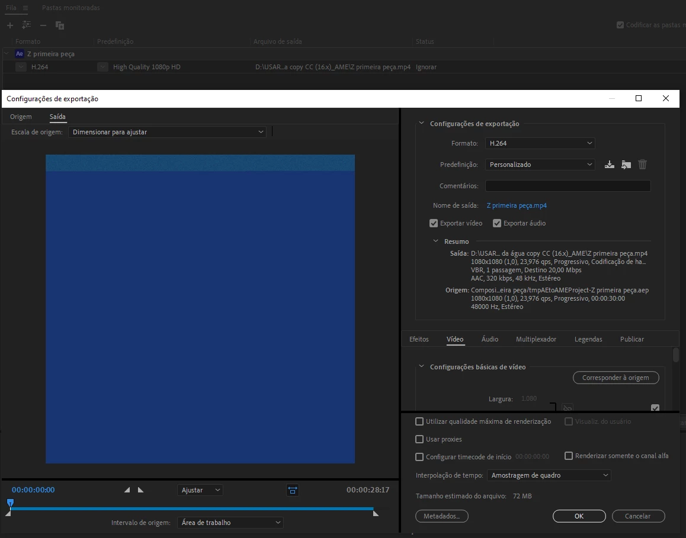Image resolution: width=686 pixels, height=538 pixels.
Task: Open the Metadados button
Action: click(441, 516)
